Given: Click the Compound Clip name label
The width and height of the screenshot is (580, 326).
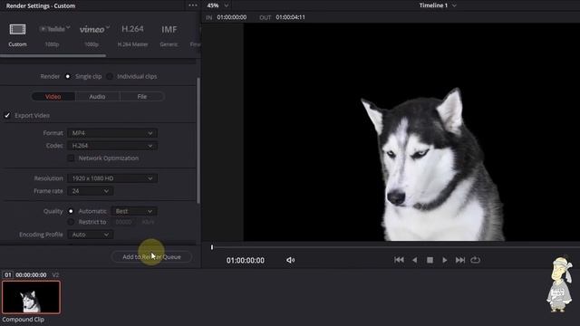Looking at the screenshot, I should pos(24,320).
